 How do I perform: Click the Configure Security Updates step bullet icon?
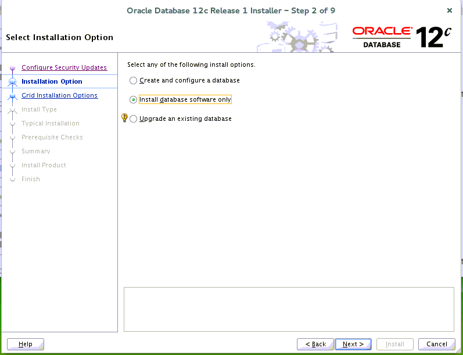pyautogui.click(x=12, y=68)
